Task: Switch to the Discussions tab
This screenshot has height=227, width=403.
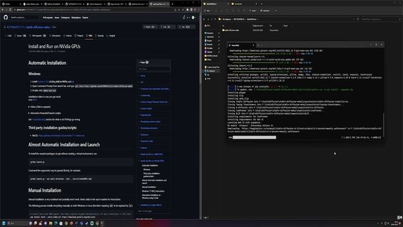Action: (55, 36)
